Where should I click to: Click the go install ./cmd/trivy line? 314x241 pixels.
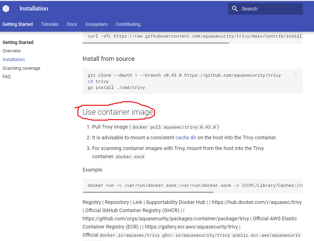coord(116,87)
